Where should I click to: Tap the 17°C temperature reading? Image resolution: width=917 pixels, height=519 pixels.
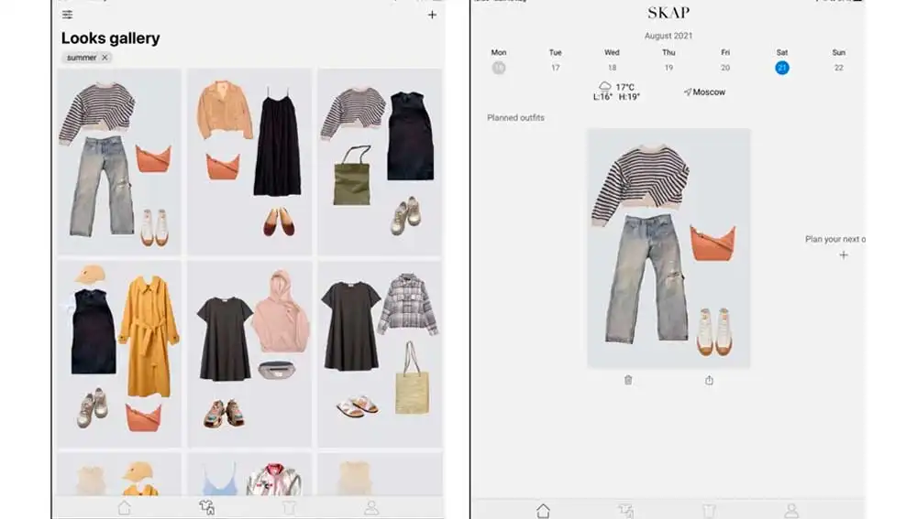[624, 87]
